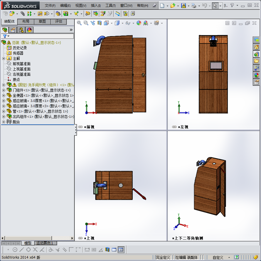Open the 文件(F) menu
This screenshot has width=261, height=261.
[50, 6]
